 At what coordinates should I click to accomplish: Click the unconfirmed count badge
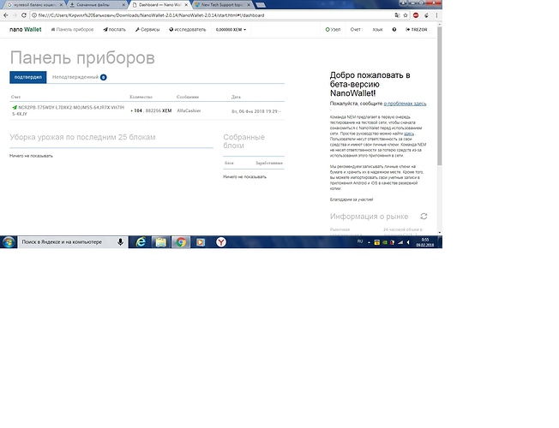coord(104,77)
